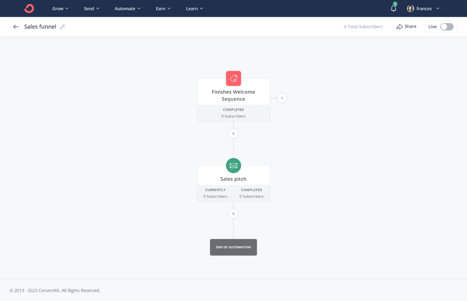Add step below Sales pitch node

(233, 214)
